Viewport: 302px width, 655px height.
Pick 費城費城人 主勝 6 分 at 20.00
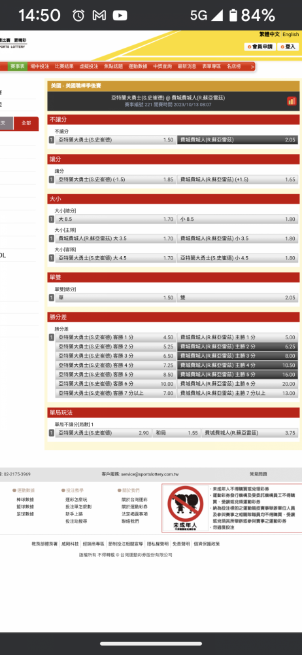click(x=238, y=384)
